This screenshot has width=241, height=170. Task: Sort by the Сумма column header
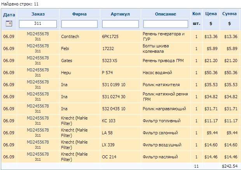coord(229,14)
